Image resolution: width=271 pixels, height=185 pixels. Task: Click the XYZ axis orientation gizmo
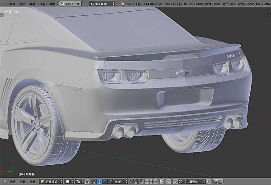[x=7, y=167]
